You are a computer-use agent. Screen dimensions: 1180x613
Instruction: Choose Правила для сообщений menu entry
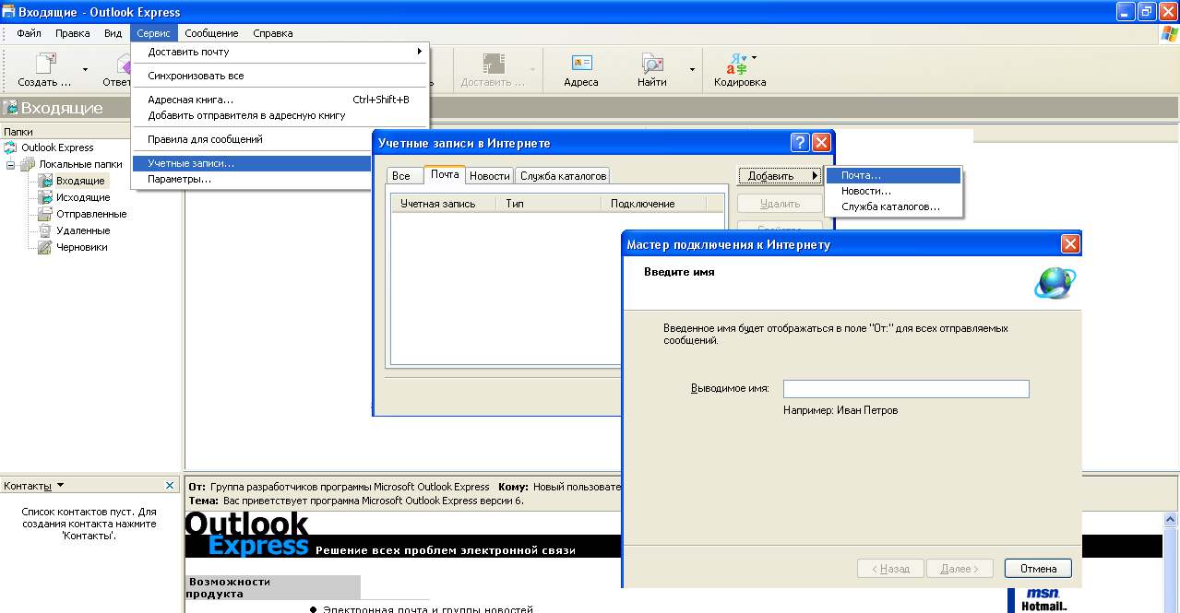tap(280, 139)
